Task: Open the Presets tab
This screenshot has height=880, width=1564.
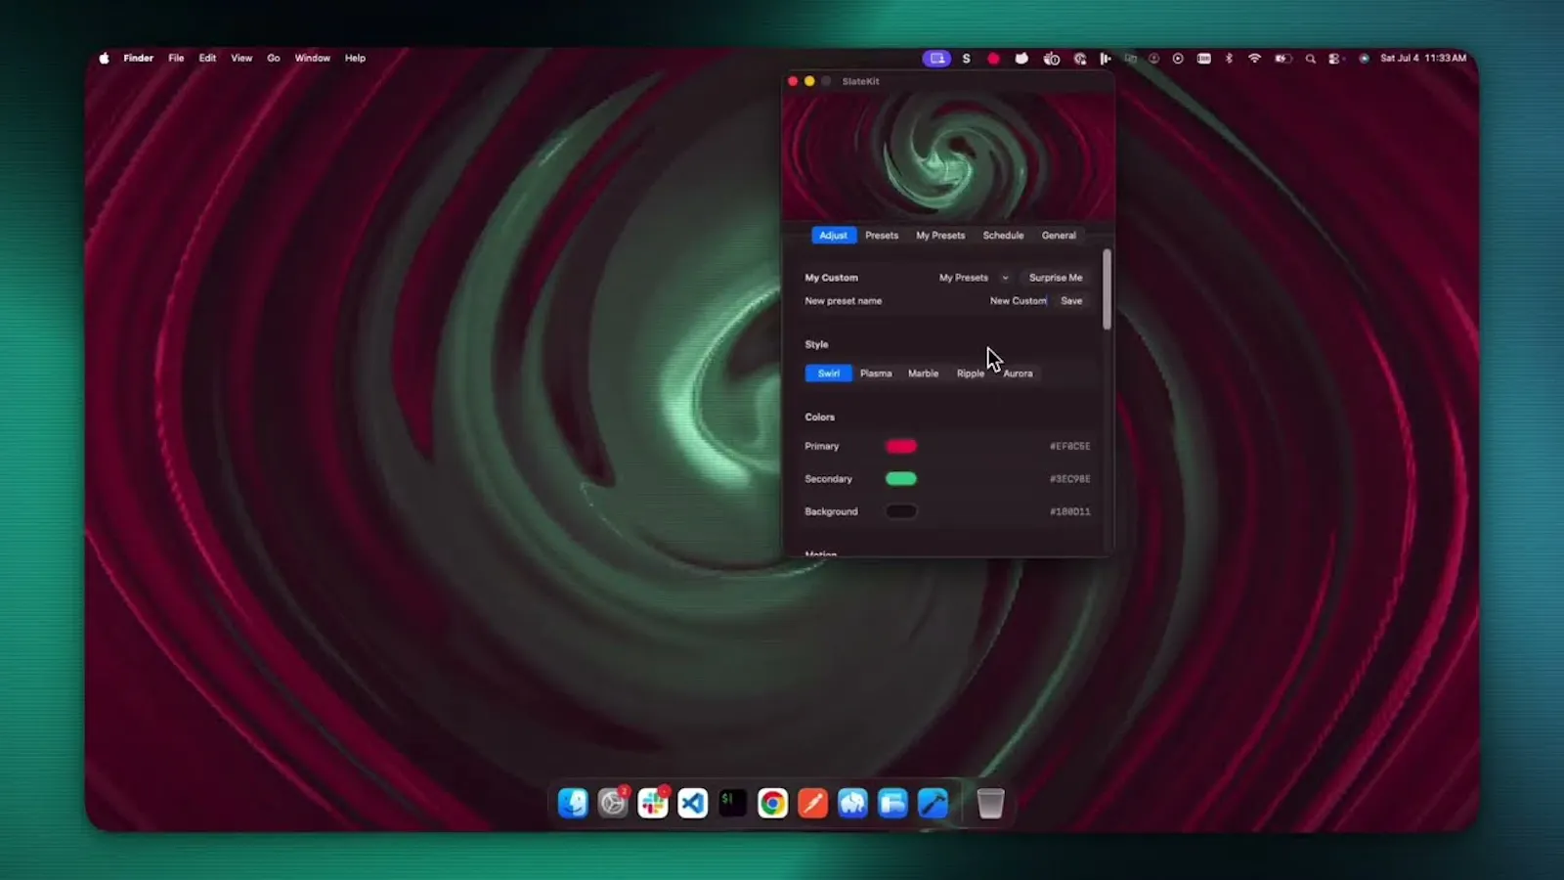Action: 881,236
